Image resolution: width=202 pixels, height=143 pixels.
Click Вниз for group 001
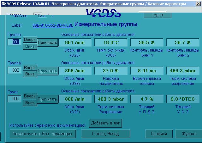[x=30, y=46]
